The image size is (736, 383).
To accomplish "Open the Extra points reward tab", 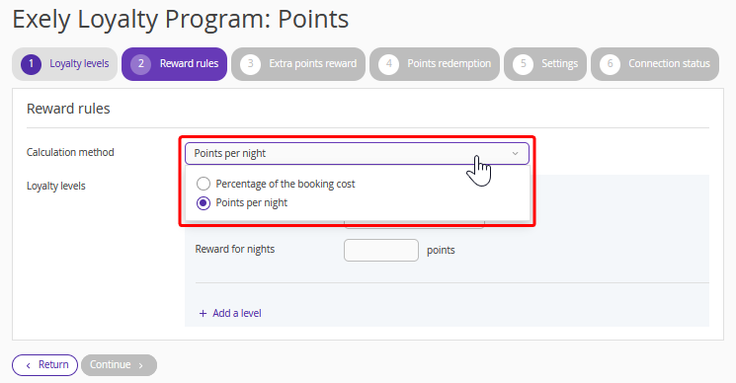I will [x=298, y=64].
